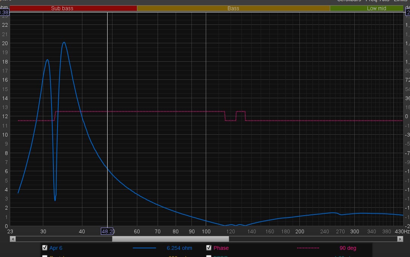Click the scrollbar right arrow button
This screenshot has width=410, height=257.
tap(400, 239)
